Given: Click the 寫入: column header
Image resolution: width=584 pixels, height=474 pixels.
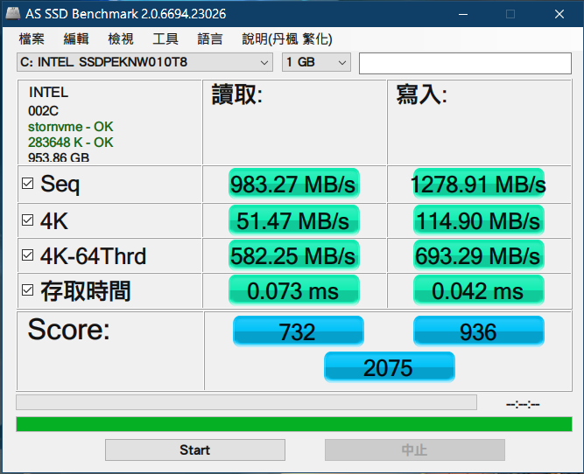Looking at the screenshot, I should [x=422, y=94].
